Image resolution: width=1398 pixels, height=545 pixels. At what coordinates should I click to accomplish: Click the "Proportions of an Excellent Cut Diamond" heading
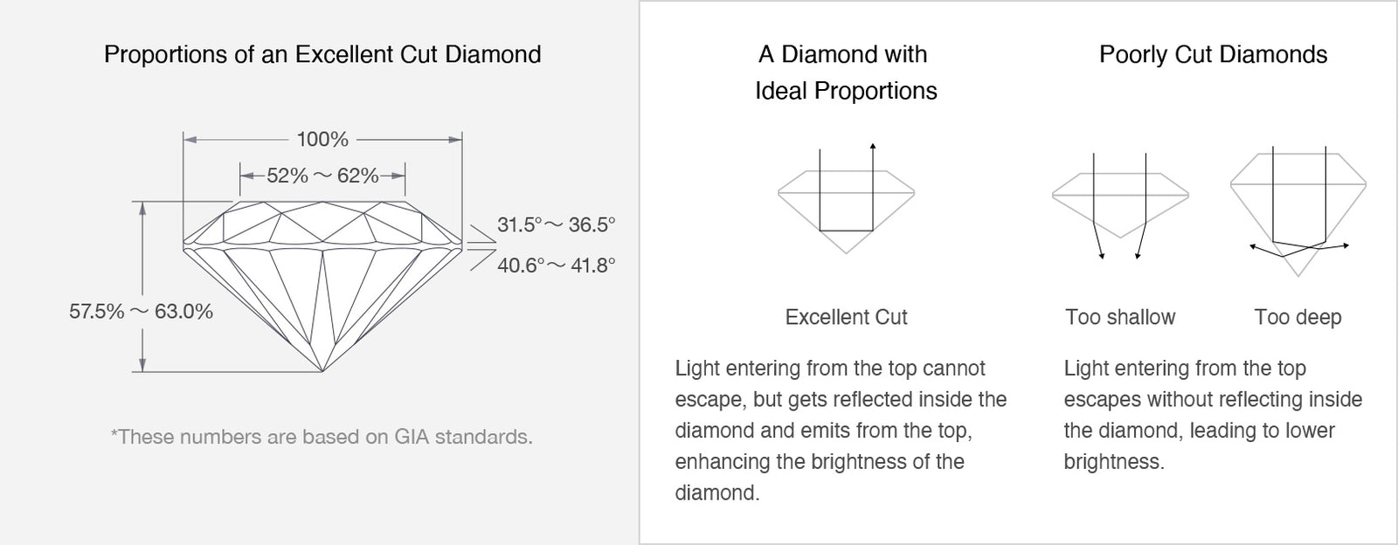pos(322,54)
